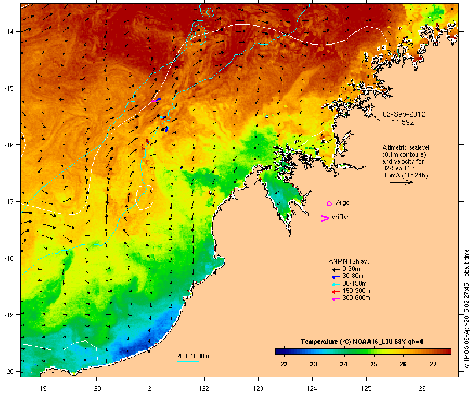This screenshot has width=474, height=393.
Task: Click the '150-300m' depth label
Action: (x=356, y=291)
